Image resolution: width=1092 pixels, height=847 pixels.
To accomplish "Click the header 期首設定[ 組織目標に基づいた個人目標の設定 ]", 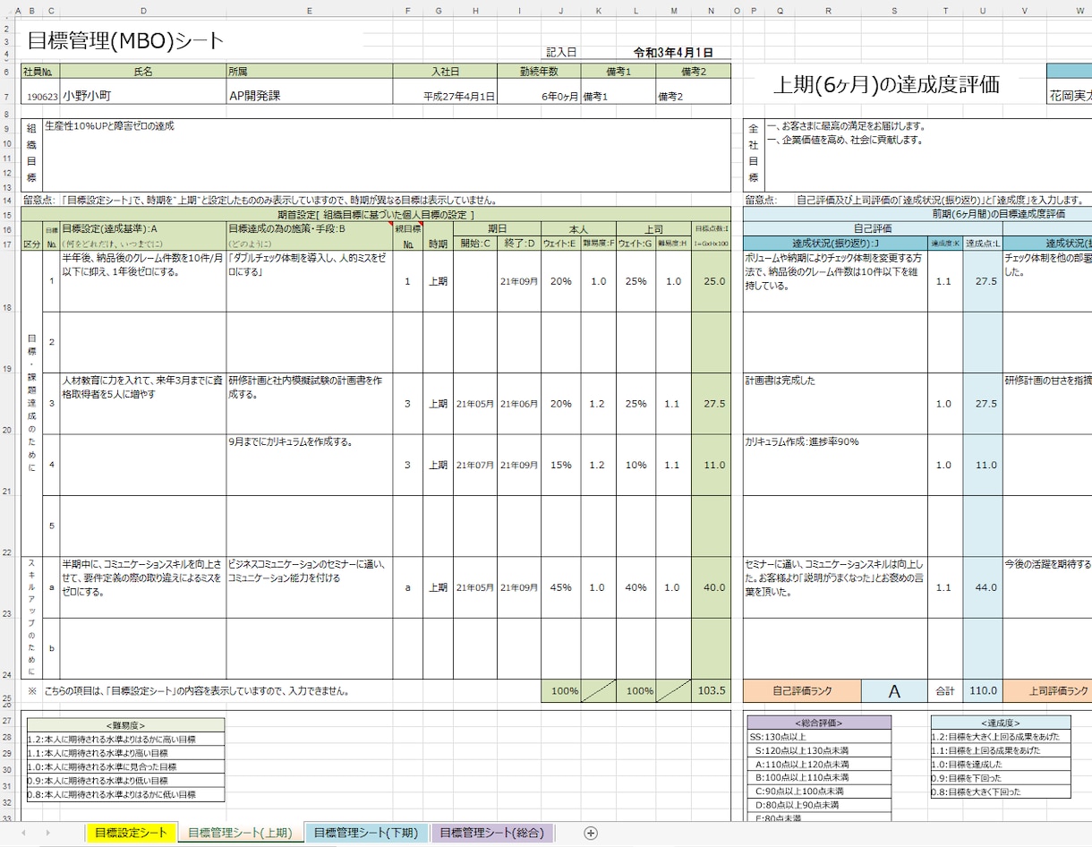I will (376, 215).
